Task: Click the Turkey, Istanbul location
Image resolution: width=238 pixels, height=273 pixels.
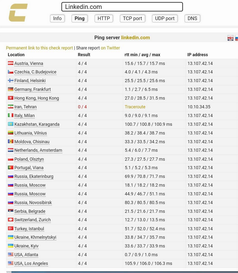Action: click(29, 229)
